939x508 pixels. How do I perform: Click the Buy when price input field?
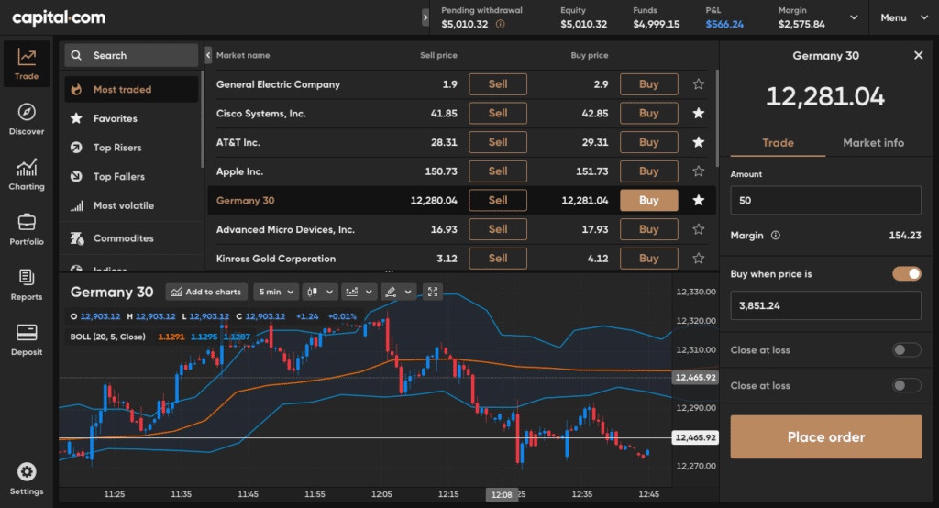tap(825, 305)
